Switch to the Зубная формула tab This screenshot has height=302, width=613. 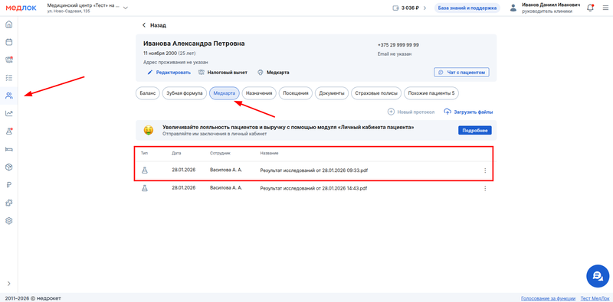pyautogui.click(x=184, y=93)
